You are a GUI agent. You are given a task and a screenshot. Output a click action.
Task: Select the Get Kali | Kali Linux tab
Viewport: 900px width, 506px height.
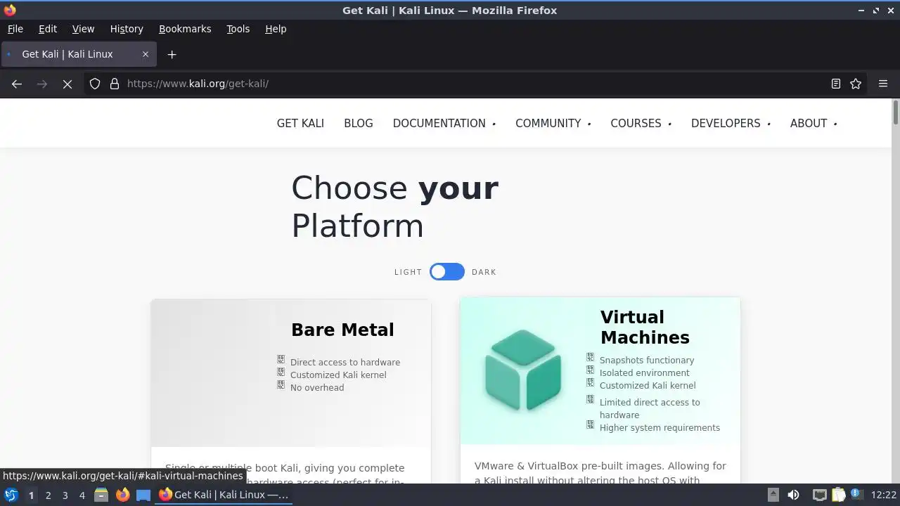(x=77, y=54)
